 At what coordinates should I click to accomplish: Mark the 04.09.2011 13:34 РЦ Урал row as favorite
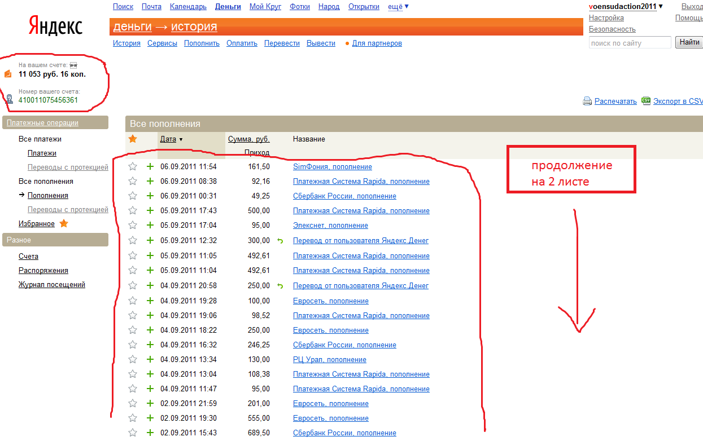pos(133,359)
